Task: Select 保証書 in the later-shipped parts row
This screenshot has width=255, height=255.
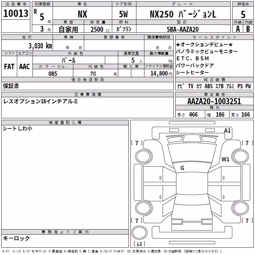Action: click(x=11, y=86)
